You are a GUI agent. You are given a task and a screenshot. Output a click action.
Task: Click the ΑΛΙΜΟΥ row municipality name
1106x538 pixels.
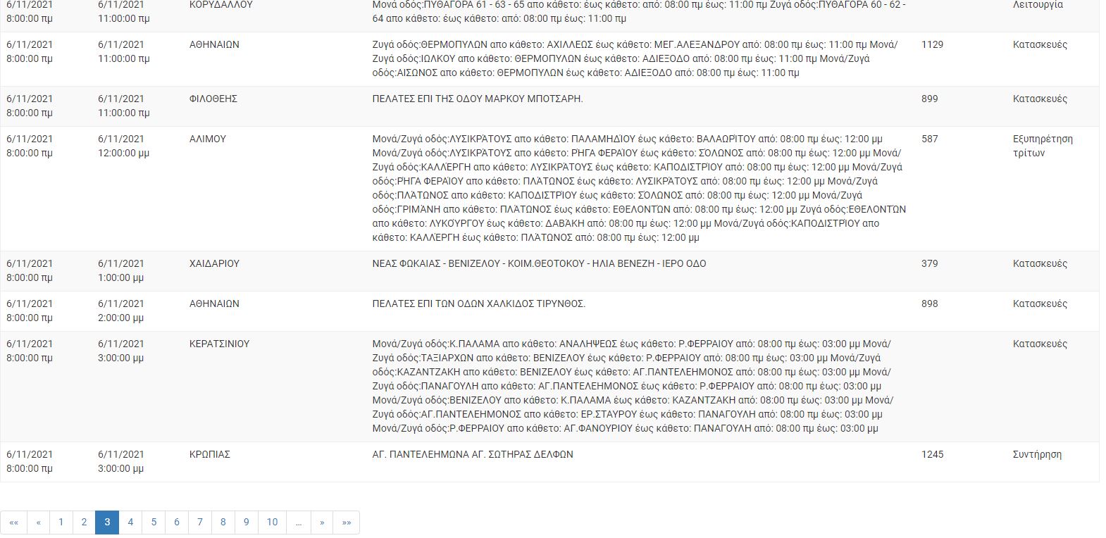(208, 139)
